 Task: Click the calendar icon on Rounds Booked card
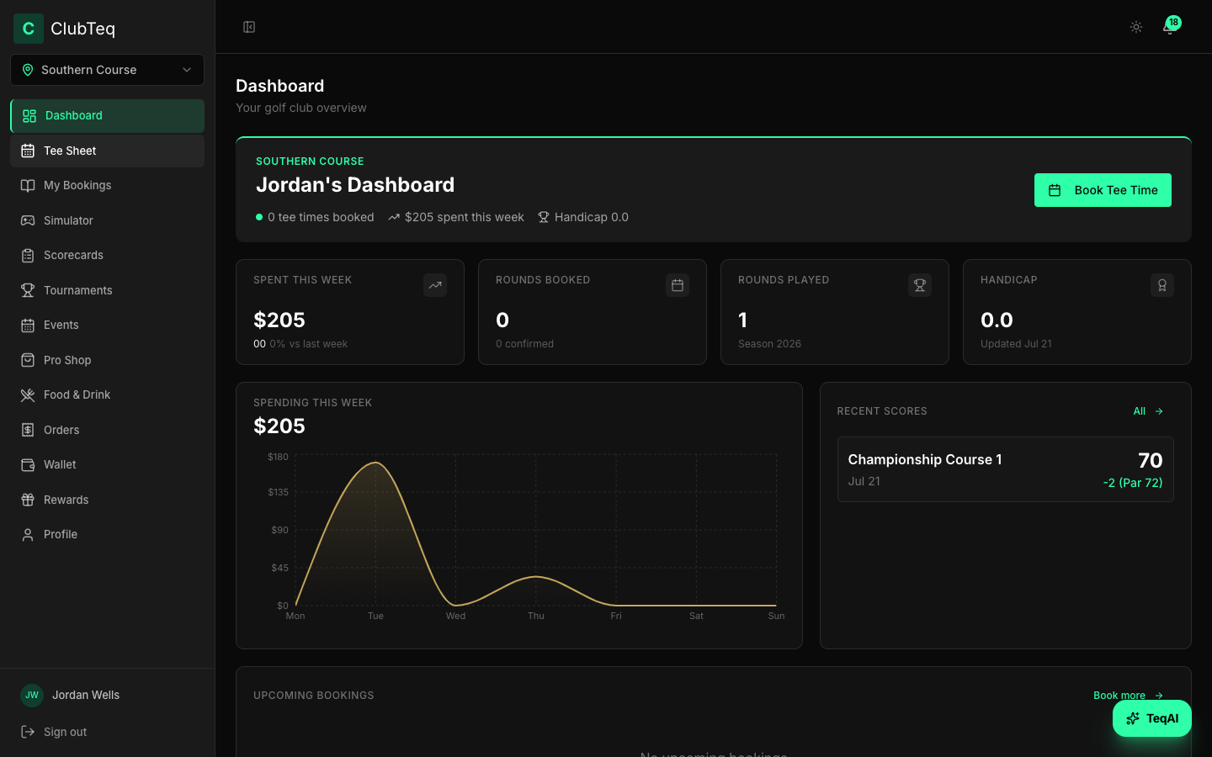pyautogui.click(x=678, y=285)
